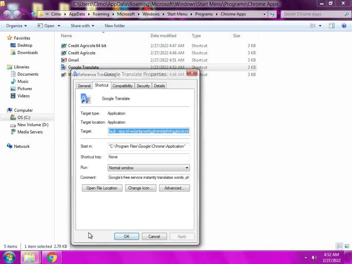Open the Run dropdown Normal window
This screenshot has height=264, width=352.
148,168
